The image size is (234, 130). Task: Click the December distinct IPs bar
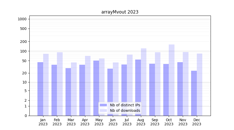(194, 93)
